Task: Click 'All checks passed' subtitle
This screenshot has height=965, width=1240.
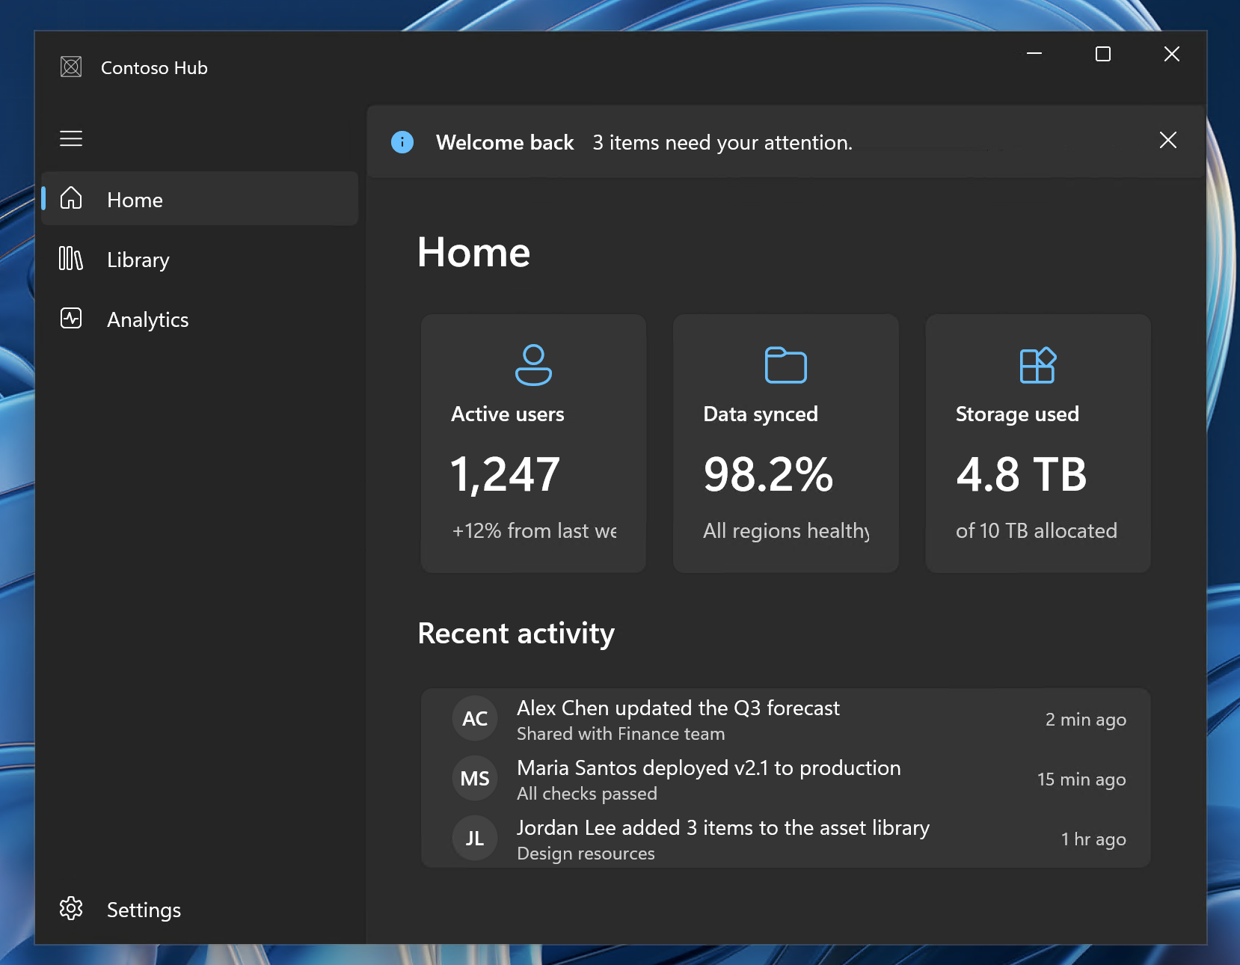Action: pos(587,794)
